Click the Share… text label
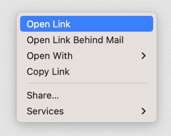This screenshot has width=171, height=136. [43, 95]
